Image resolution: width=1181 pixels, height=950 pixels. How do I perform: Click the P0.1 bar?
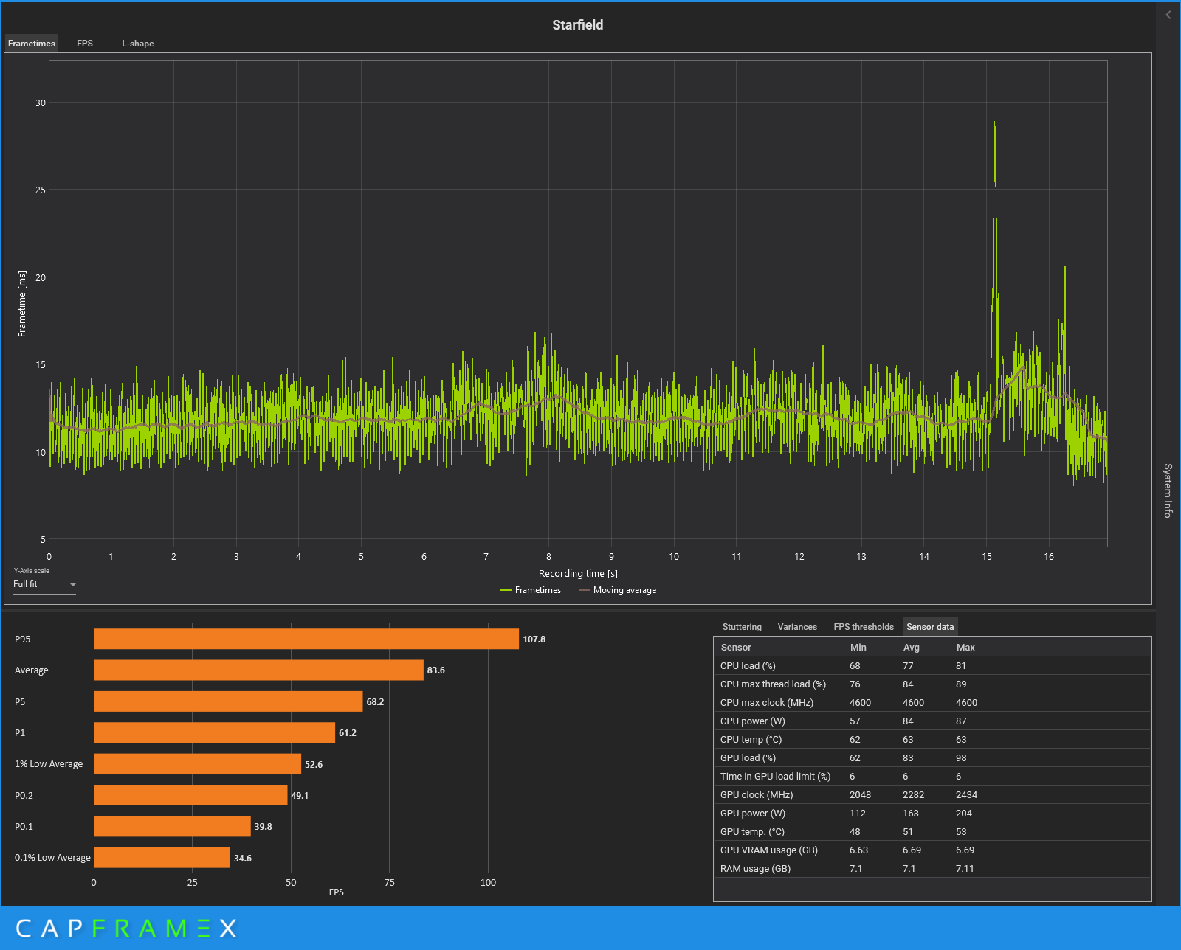172,826
